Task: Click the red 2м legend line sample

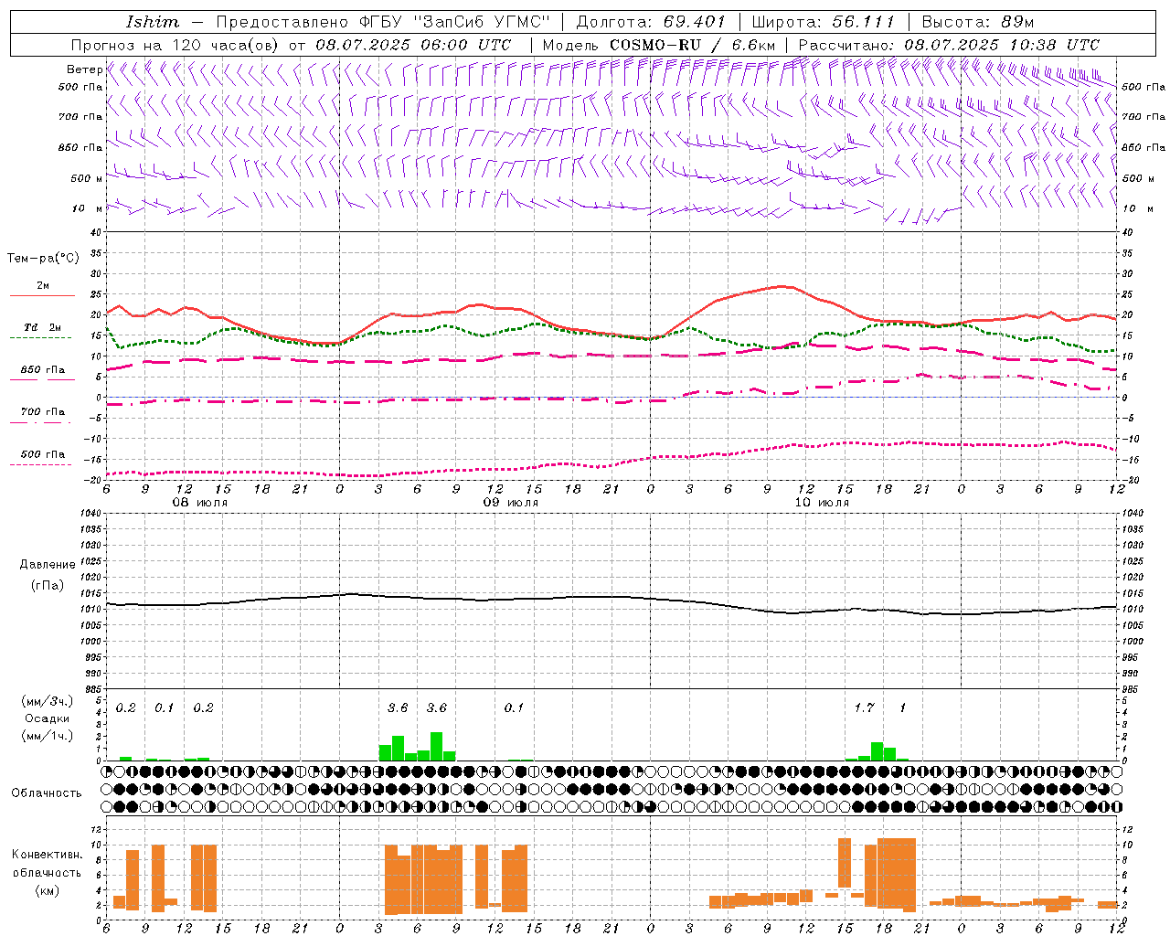Action: click(42, 296)
